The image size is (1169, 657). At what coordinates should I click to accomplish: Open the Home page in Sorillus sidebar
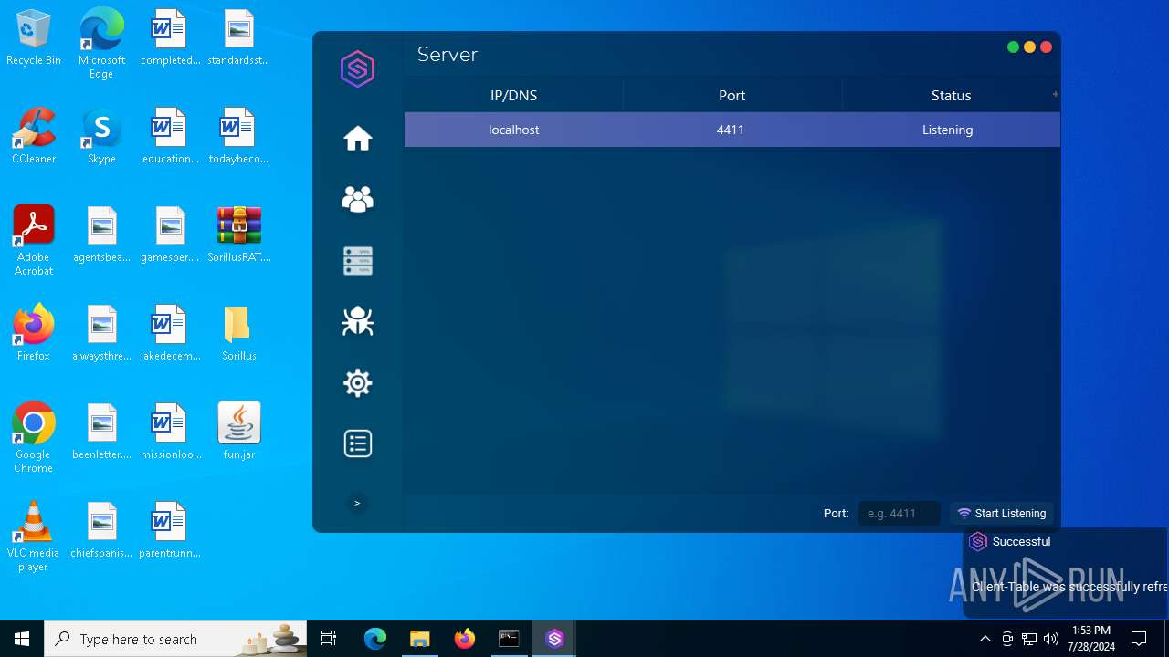357,139
